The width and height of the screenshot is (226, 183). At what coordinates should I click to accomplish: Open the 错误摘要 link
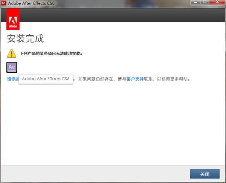pyautogui.click(x=13, y=79)
